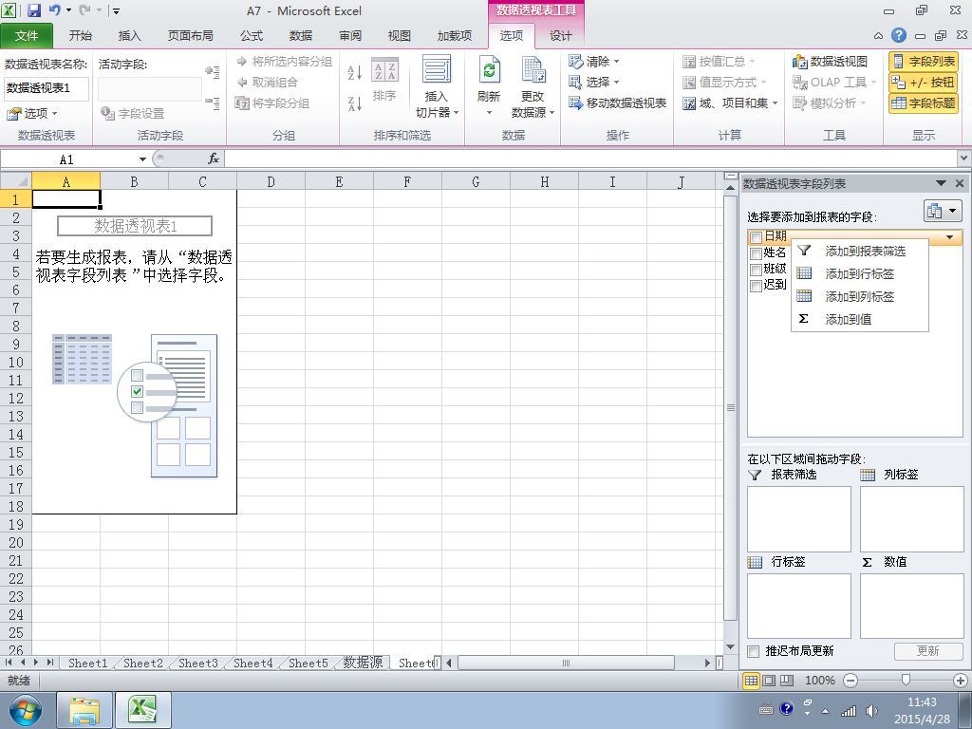
Task: Sort descending with the Z-A icon
Action: (354, 103)
